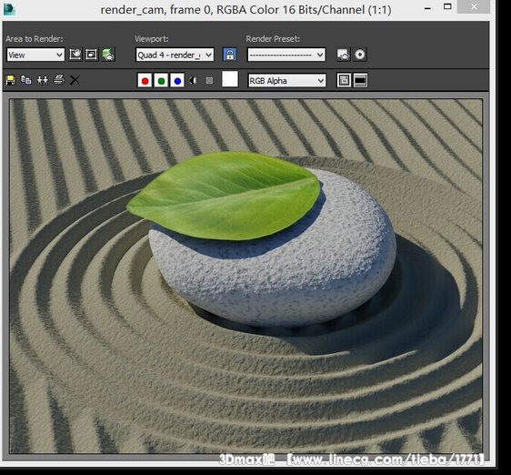Open the Area to Render dropdown
511x475 pixels.
click(35, 55)
